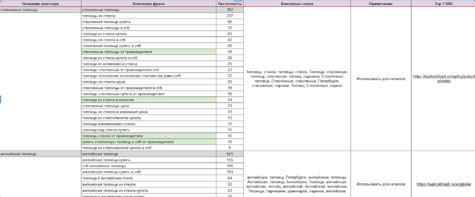
Task: Select phrase cell 'спб английские теплицы'
Action: coord(149,166)
